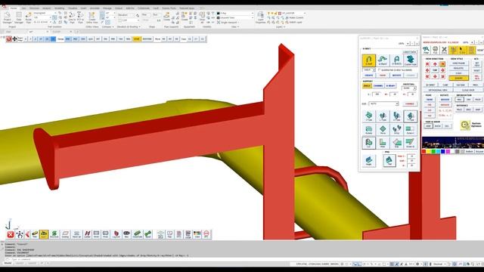484x272 pixels.
Task: Pick the green color swatch
Action: point(433,151)
